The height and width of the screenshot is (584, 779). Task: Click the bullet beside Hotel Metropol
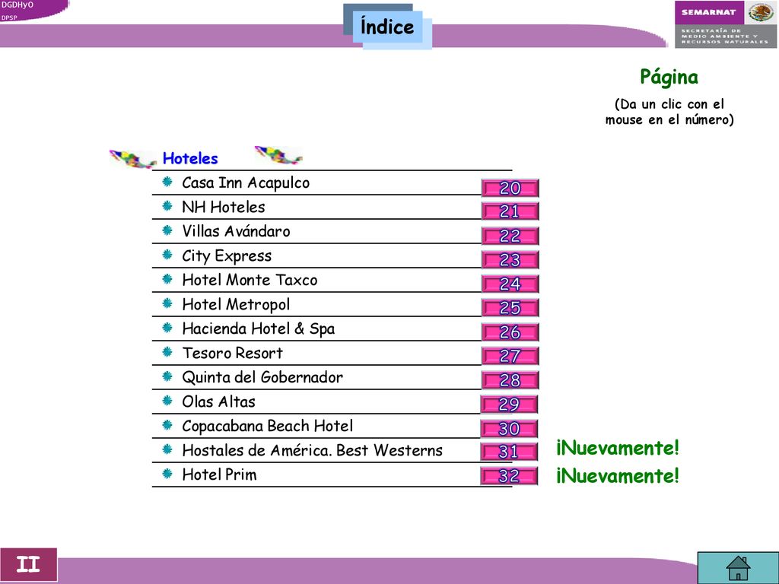click(x=167, y=303)
